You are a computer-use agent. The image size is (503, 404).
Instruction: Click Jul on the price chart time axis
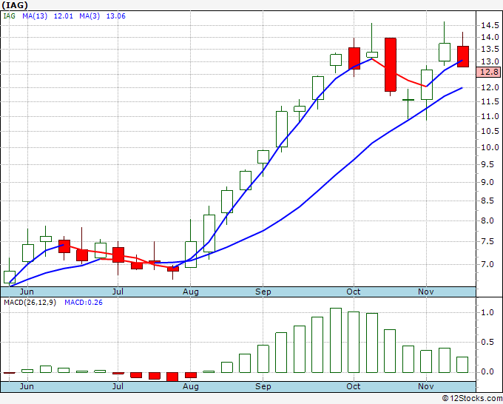tap(118, 292)
